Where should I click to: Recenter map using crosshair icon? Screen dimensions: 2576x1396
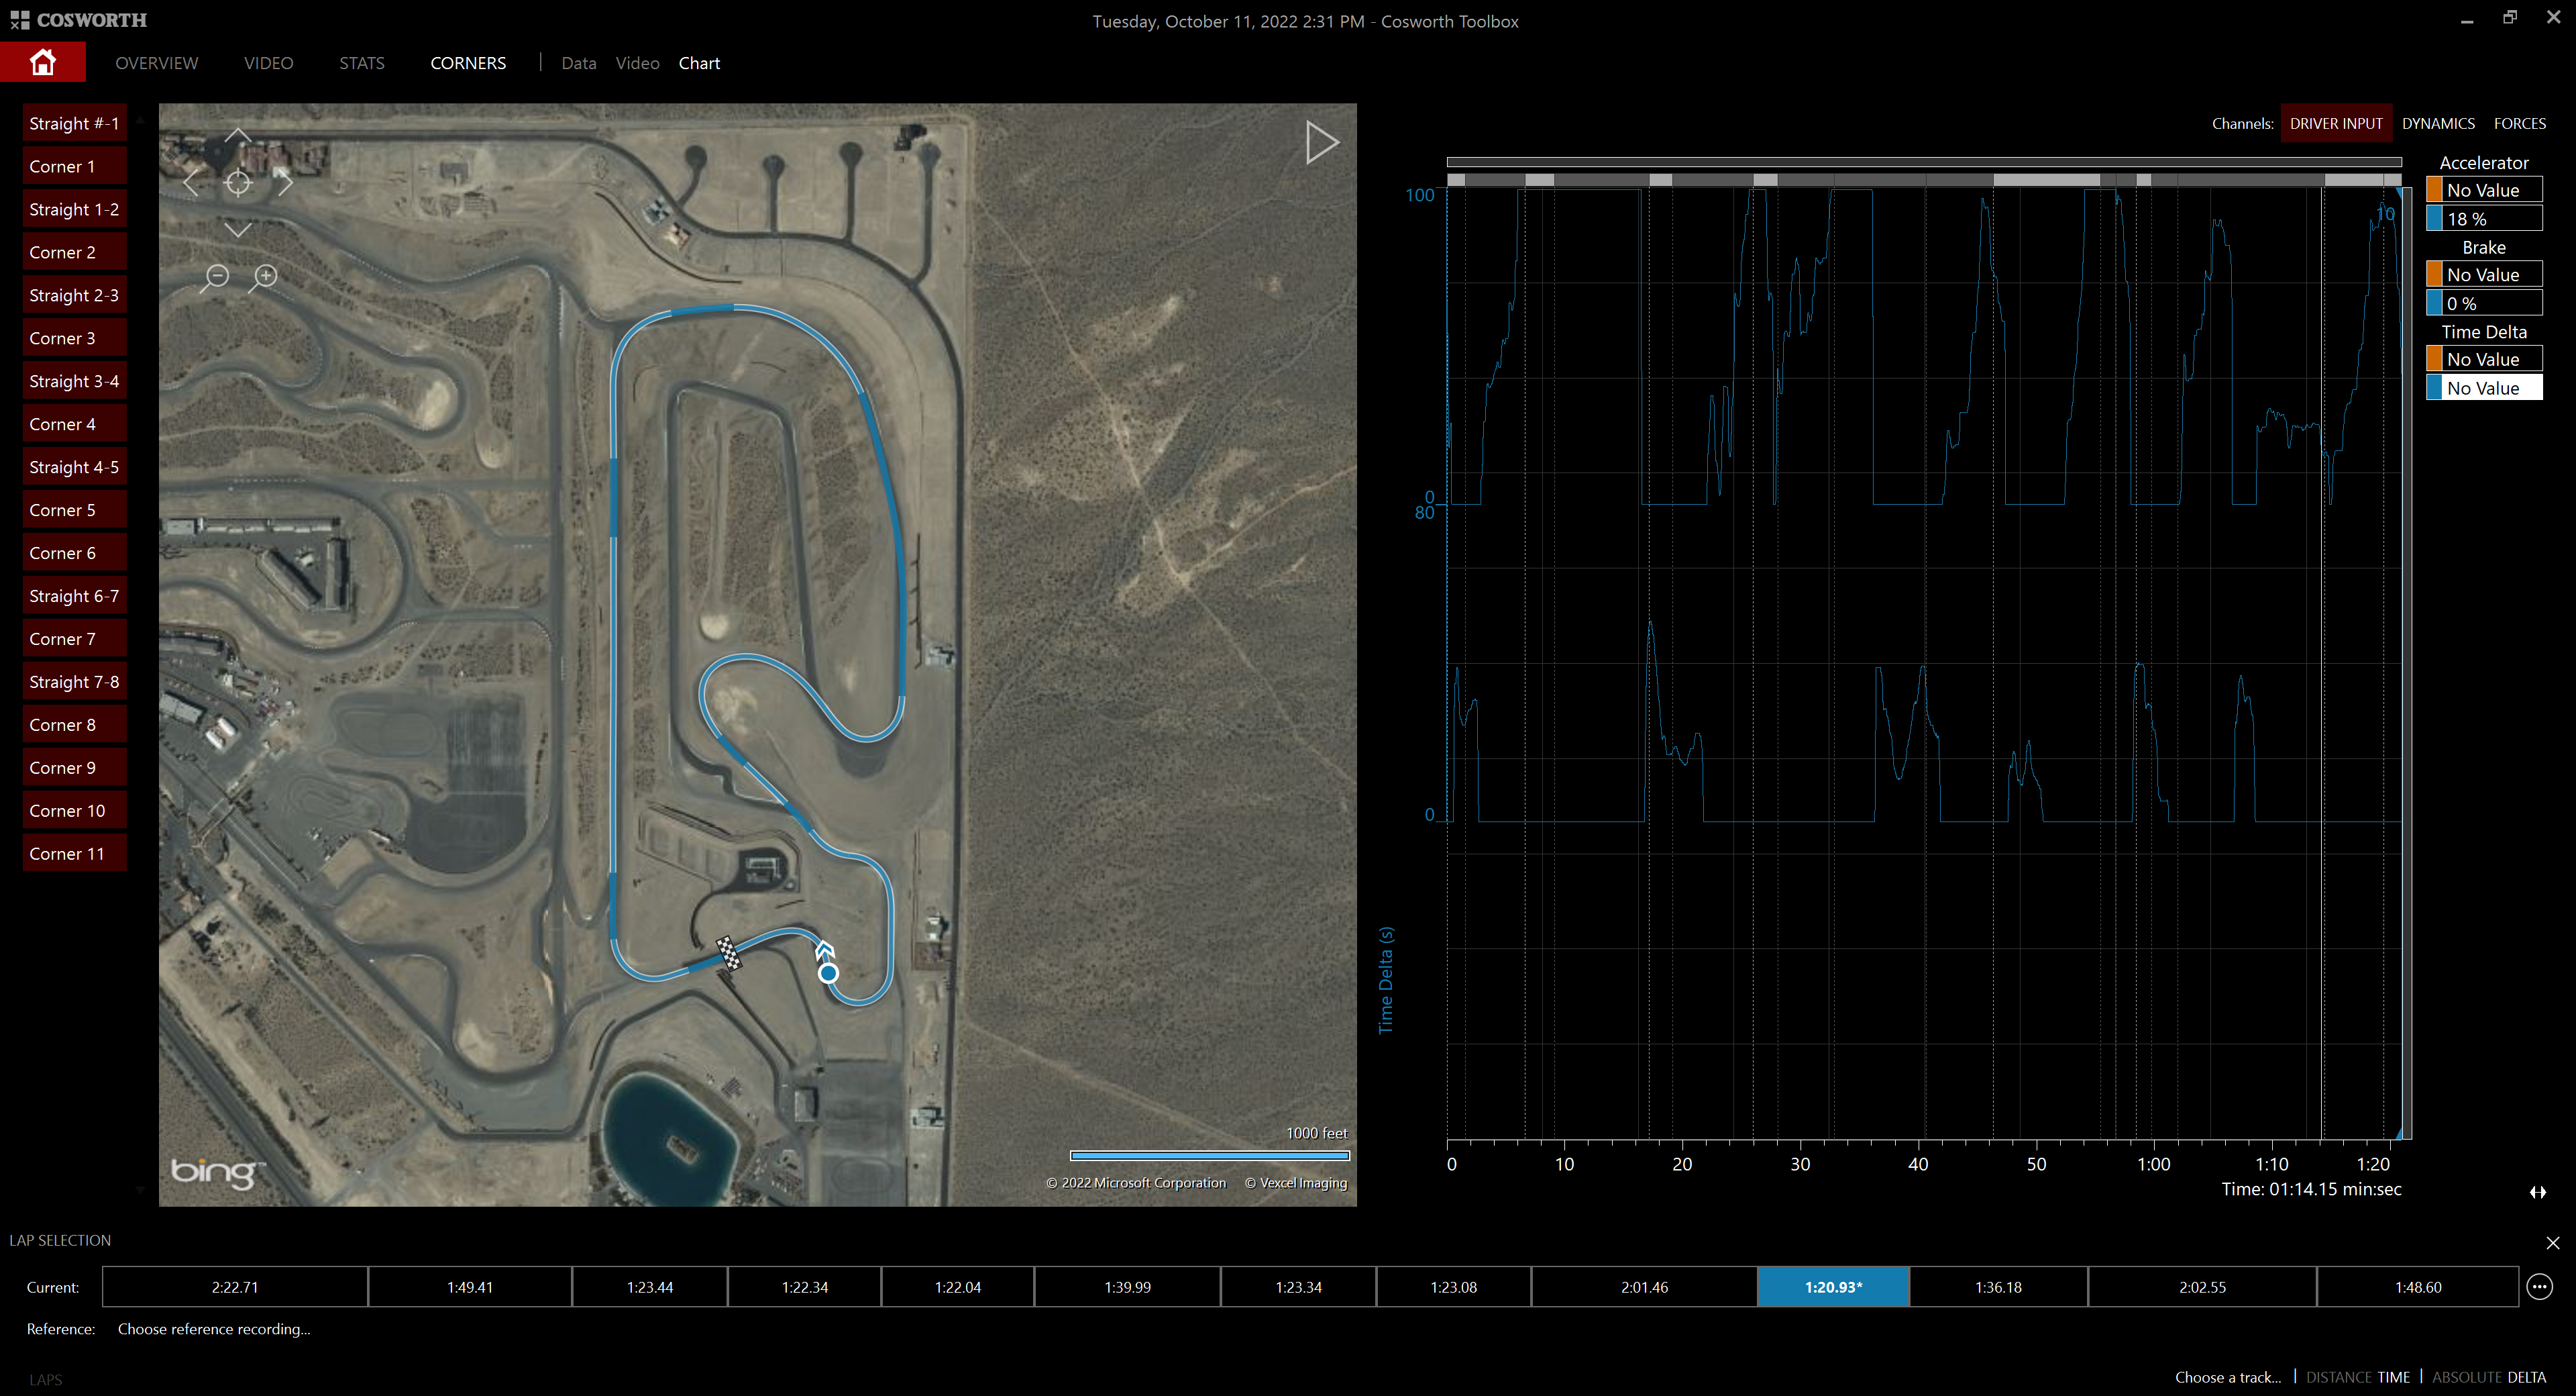tap(238, 182)
